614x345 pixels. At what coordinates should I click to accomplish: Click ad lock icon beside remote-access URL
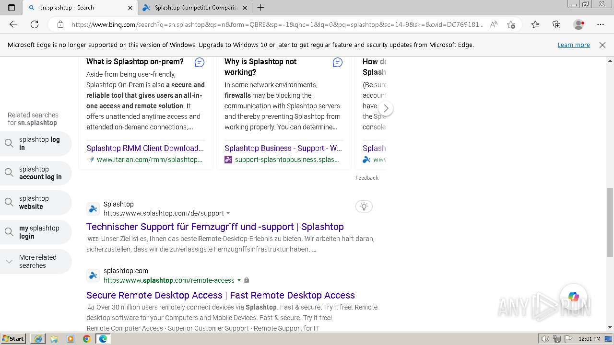pos(247,280)
